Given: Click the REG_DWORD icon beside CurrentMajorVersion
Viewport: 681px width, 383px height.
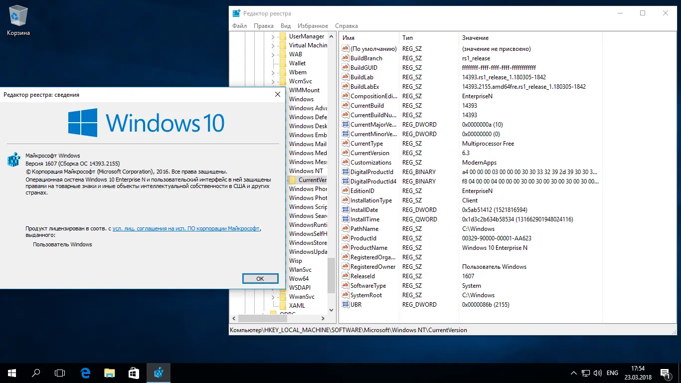Looking at the screenshot, I should pos(344,124).
